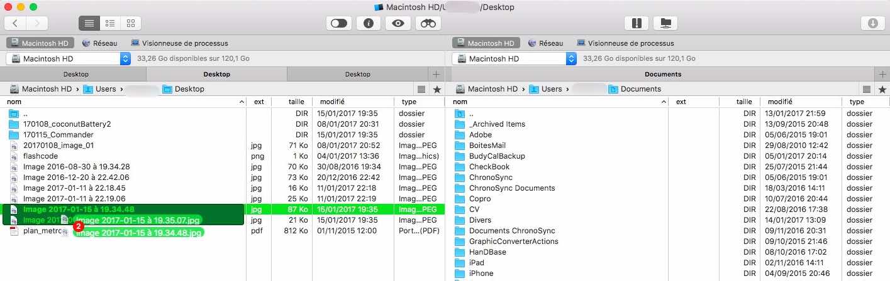Open Visionneuse de processus in right pane
890x281 pixels.
pyautogui.click(x=625, y=43)
